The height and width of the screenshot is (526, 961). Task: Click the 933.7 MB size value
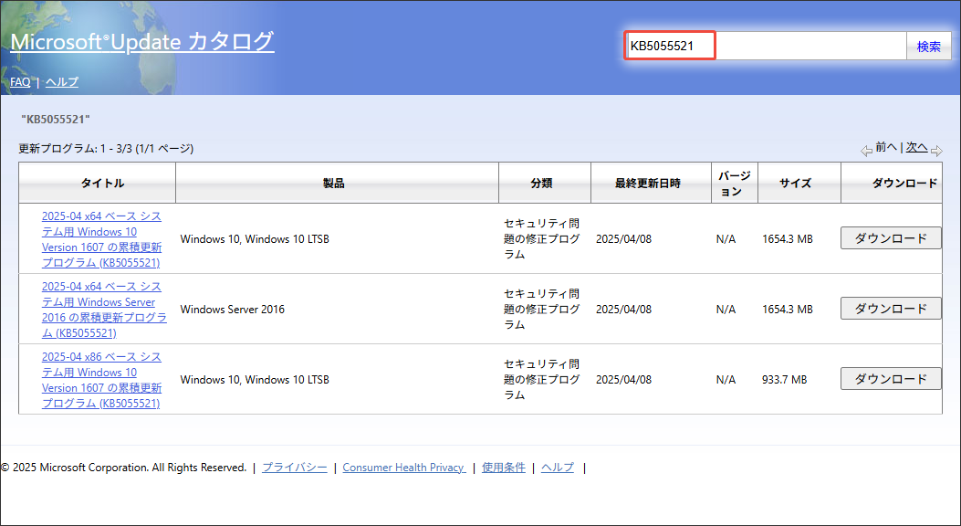[x=784, y=380]
